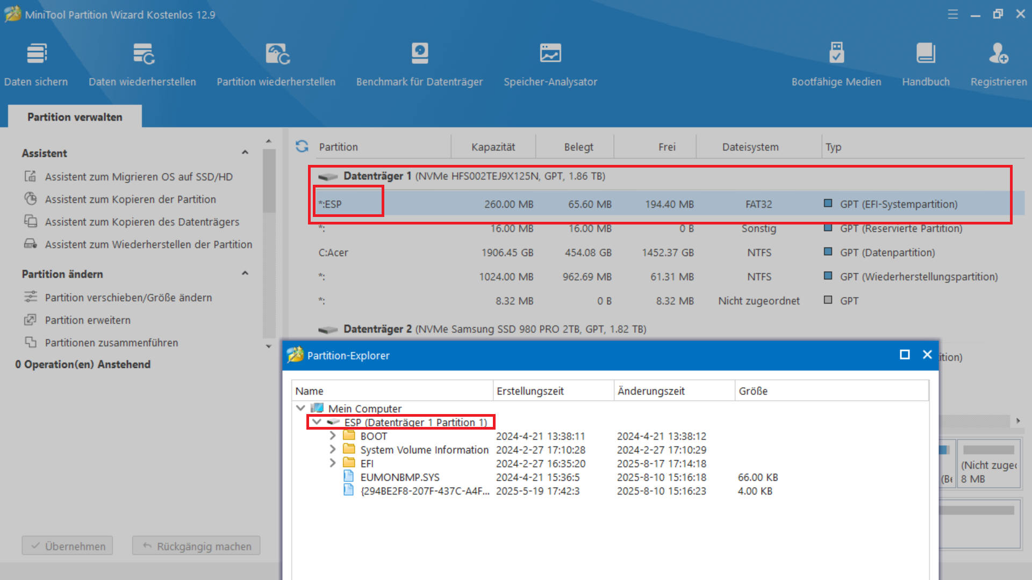Launch Daten wiederherstellen from the toolbar
The image size is (1032, 580).
[x=142, y=63]
